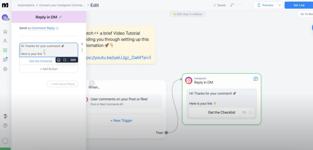
Task: Open Convert your Instagram Comments breadcrumb
Action: (x=62, y=5)
